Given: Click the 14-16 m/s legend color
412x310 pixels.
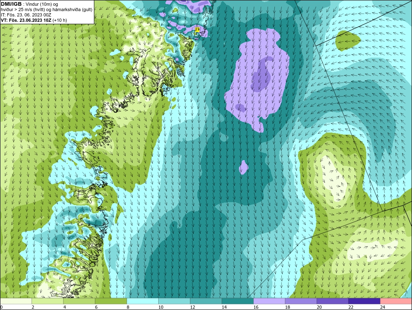Looking at the screenshot, I should (238, 301).
